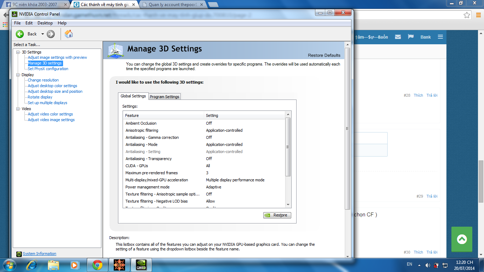The width and height of the screenshot is (484, 272).
Task: Open Adjust desktop color settings
Action: point(52,86)
